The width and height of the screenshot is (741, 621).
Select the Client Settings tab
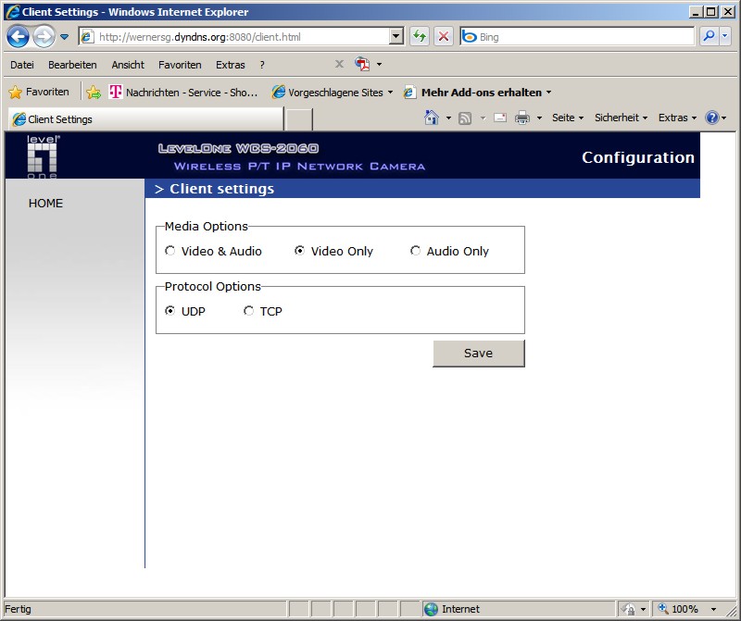pyautogui.click(x=145, y=119)
